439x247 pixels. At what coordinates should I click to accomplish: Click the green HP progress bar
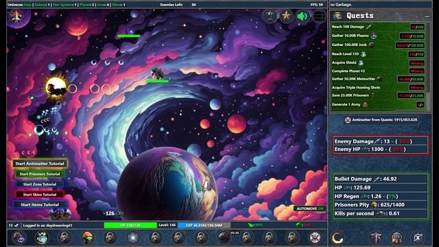(x=130, y=225)
